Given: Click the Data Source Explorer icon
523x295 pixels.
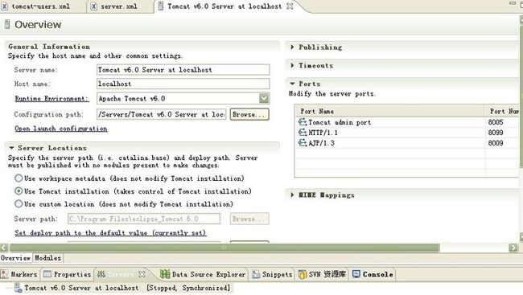Looking at the screenshot, I should (x=165, y=274).
